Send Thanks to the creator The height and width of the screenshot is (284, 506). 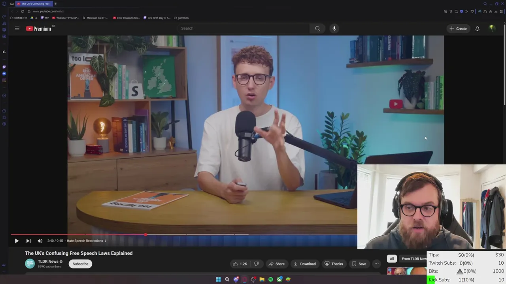[334, 264]
